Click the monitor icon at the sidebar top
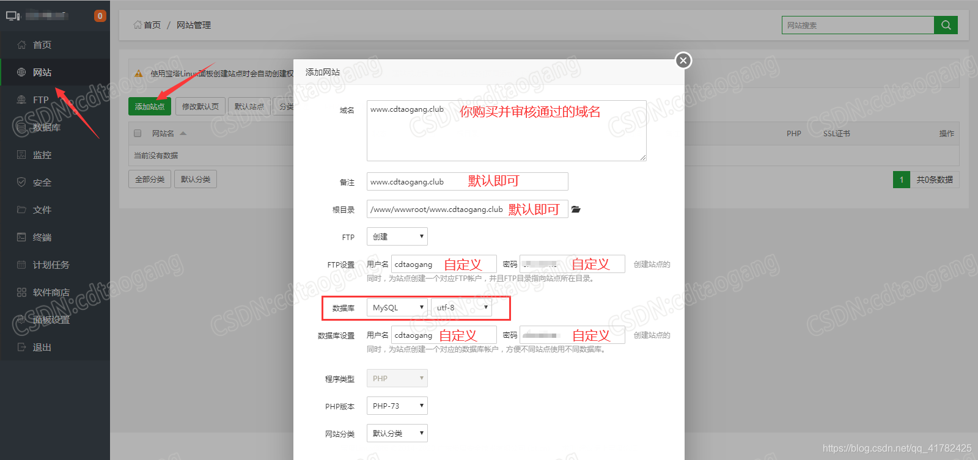 click(13, 16)
